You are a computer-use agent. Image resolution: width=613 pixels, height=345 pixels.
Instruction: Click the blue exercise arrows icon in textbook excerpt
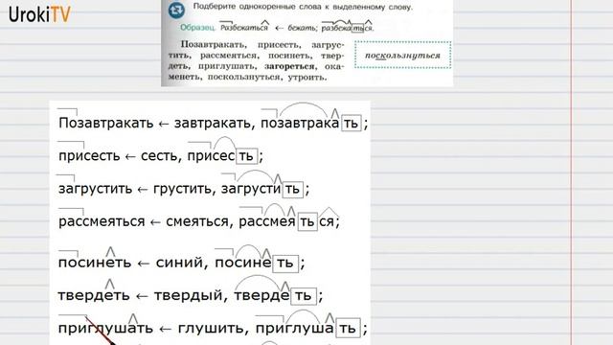click(x=176, y=11)
